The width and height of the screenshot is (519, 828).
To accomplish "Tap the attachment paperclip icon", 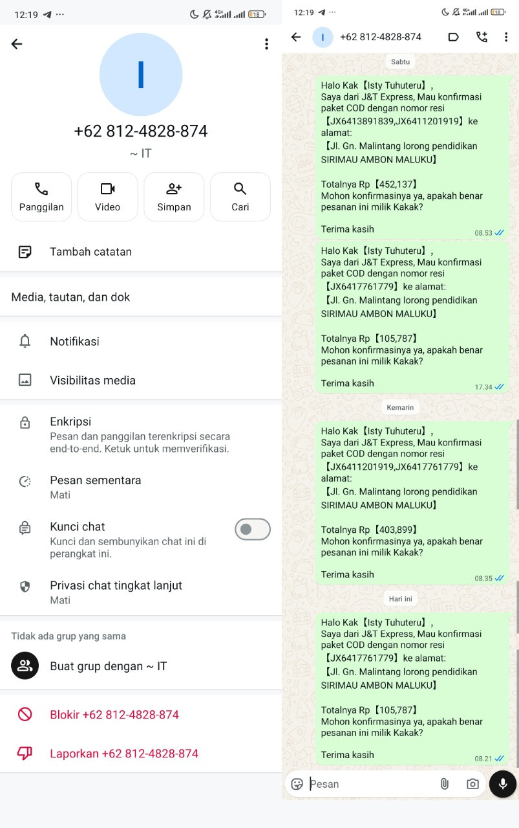I will (445, 784).
